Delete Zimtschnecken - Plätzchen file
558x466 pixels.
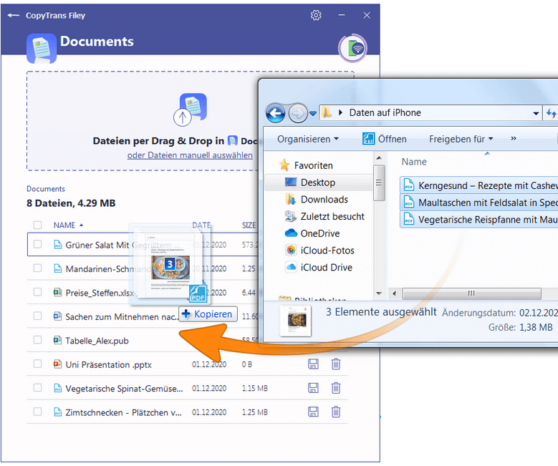336,412
